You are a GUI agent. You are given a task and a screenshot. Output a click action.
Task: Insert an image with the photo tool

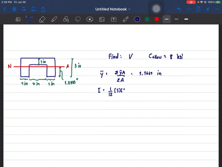tap(102, 19)
